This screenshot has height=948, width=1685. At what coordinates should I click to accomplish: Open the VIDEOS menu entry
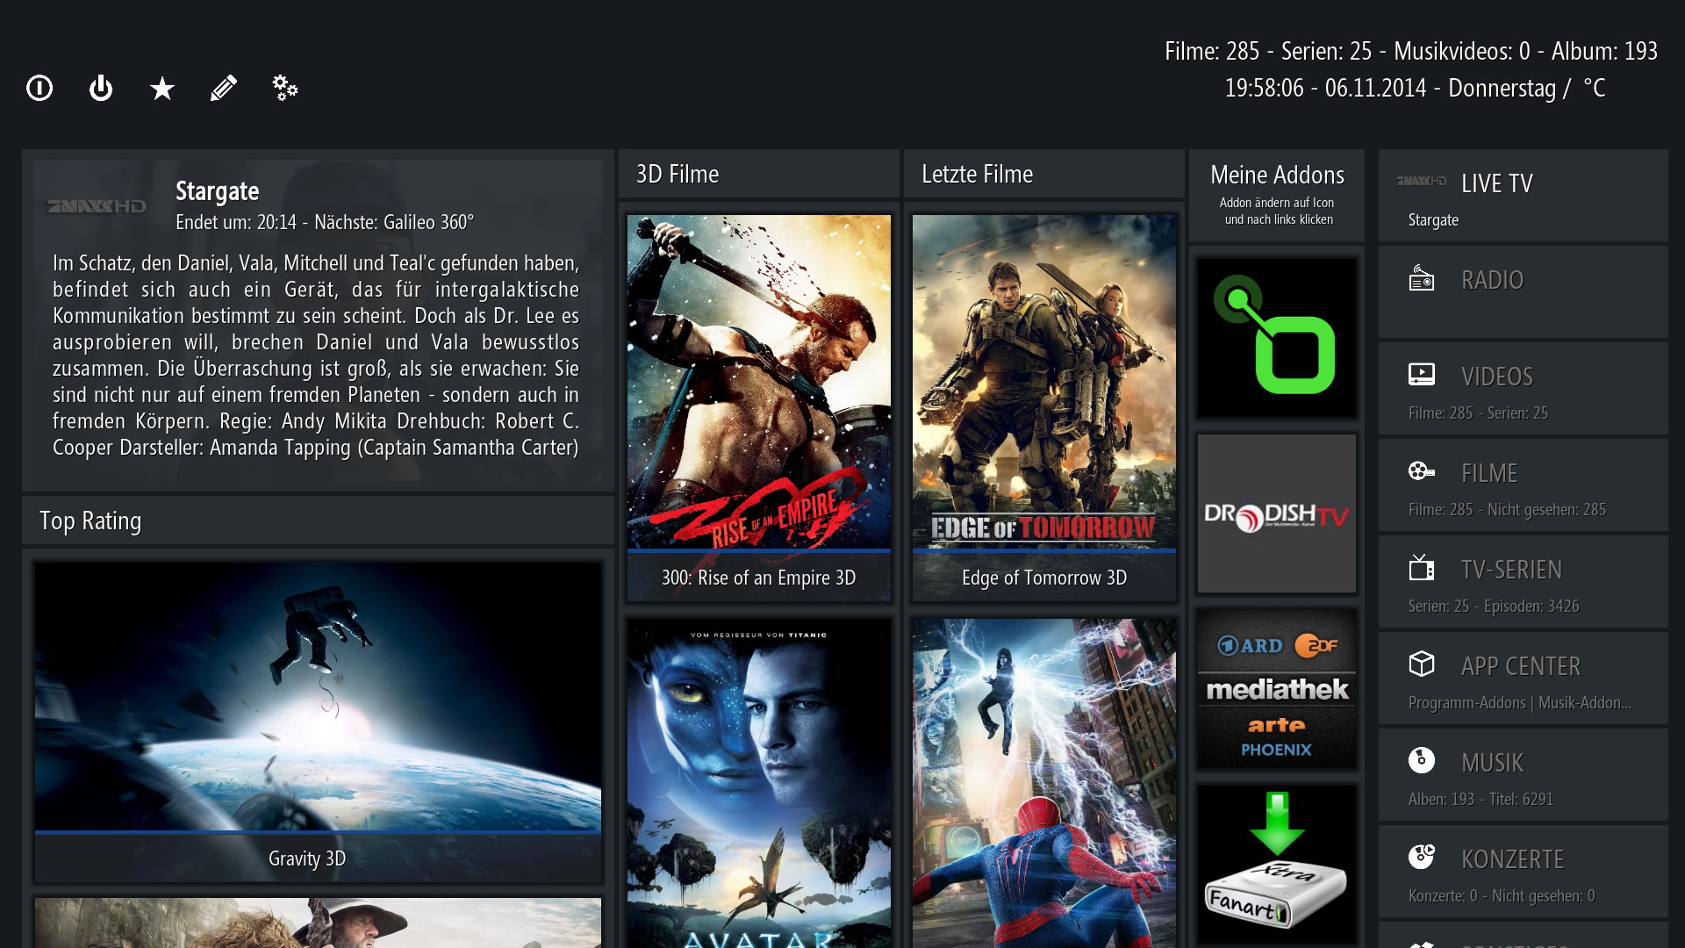click(x=1524, y=389)
